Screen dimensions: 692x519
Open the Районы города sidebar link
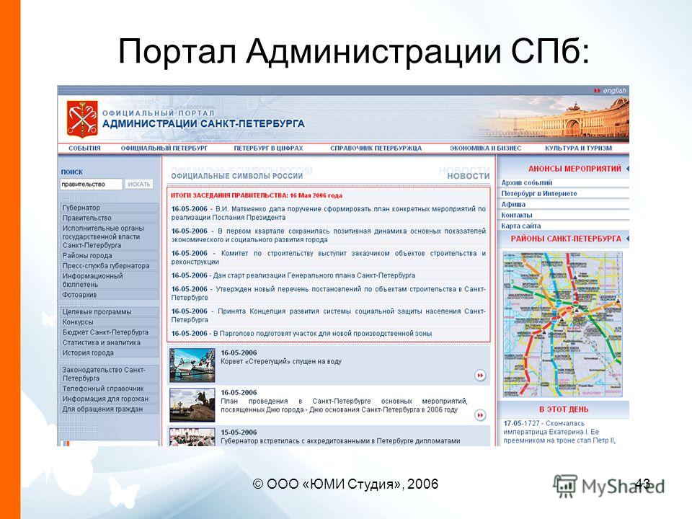(109, 255)
